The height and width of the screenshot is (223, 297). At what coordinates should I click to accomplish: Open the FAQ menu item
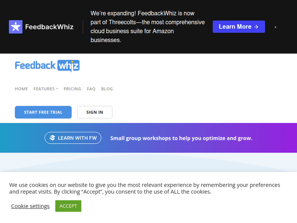tap(91, 89)
